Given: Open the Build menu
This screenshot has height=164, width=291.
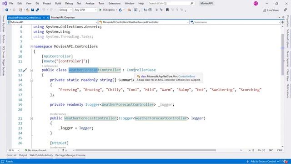Looking at the screenshot, I should click(58, 3).
